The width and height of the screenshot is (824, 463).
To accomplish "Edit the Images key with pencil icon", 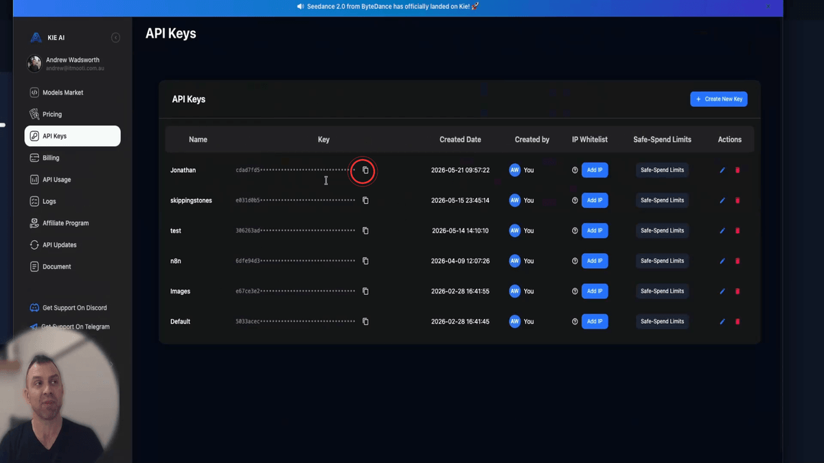I will coord(722,291).
